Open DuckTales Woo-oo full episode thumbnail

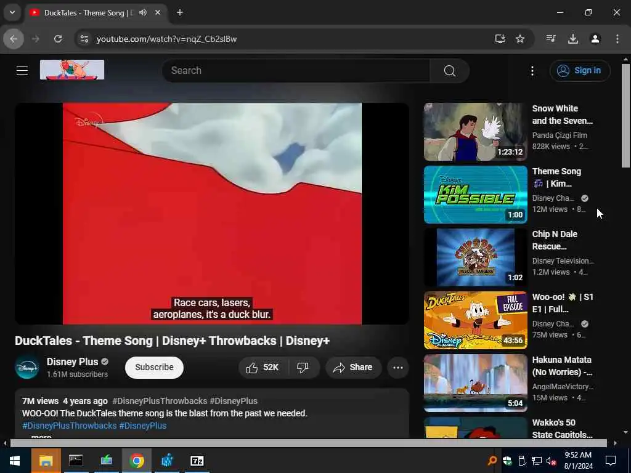pos(475,320)
